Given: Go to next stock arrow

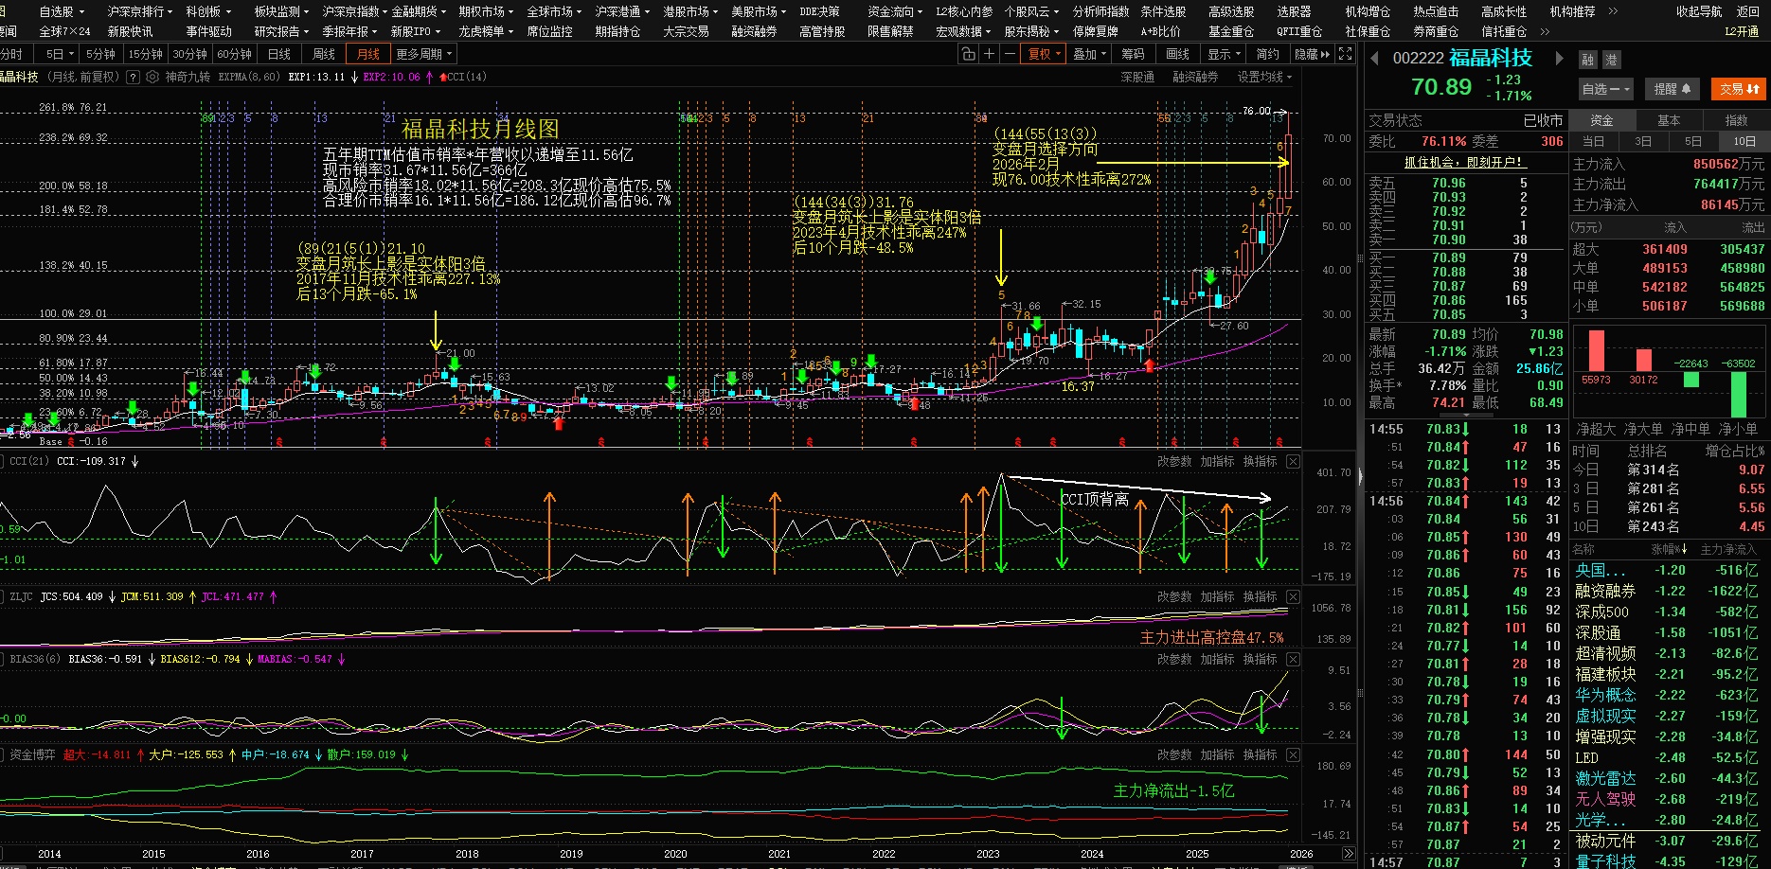Looking at the screenshot, I should point(1559,59).
